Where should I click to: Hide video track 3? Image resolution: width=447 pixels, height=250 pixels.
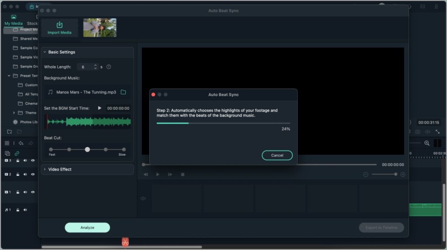tap(33, 161)
